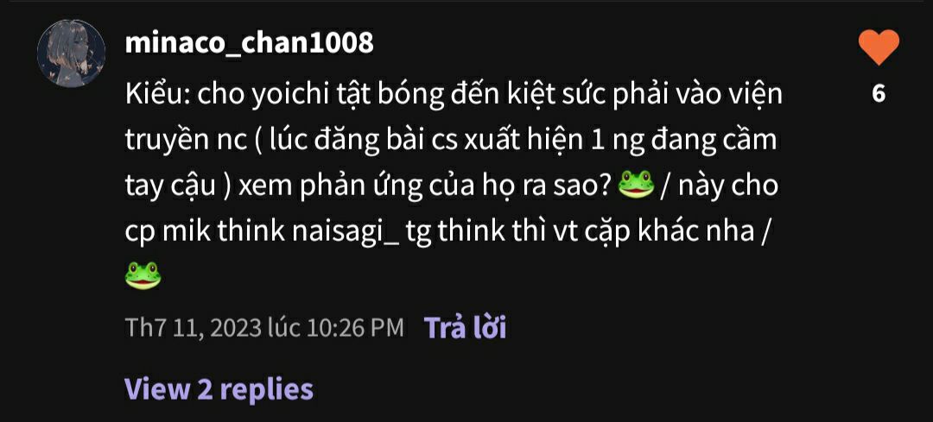Click the timestamp "Th7 11, 2023 lúc 10:26 PM"
The height and width of the screenshot is (422, 933).
[x=264, y=327]
